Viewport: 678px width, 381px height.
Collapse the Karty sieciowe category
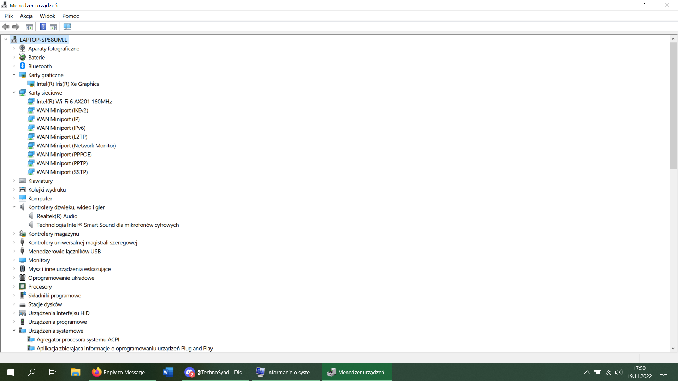tap(14, 92)
